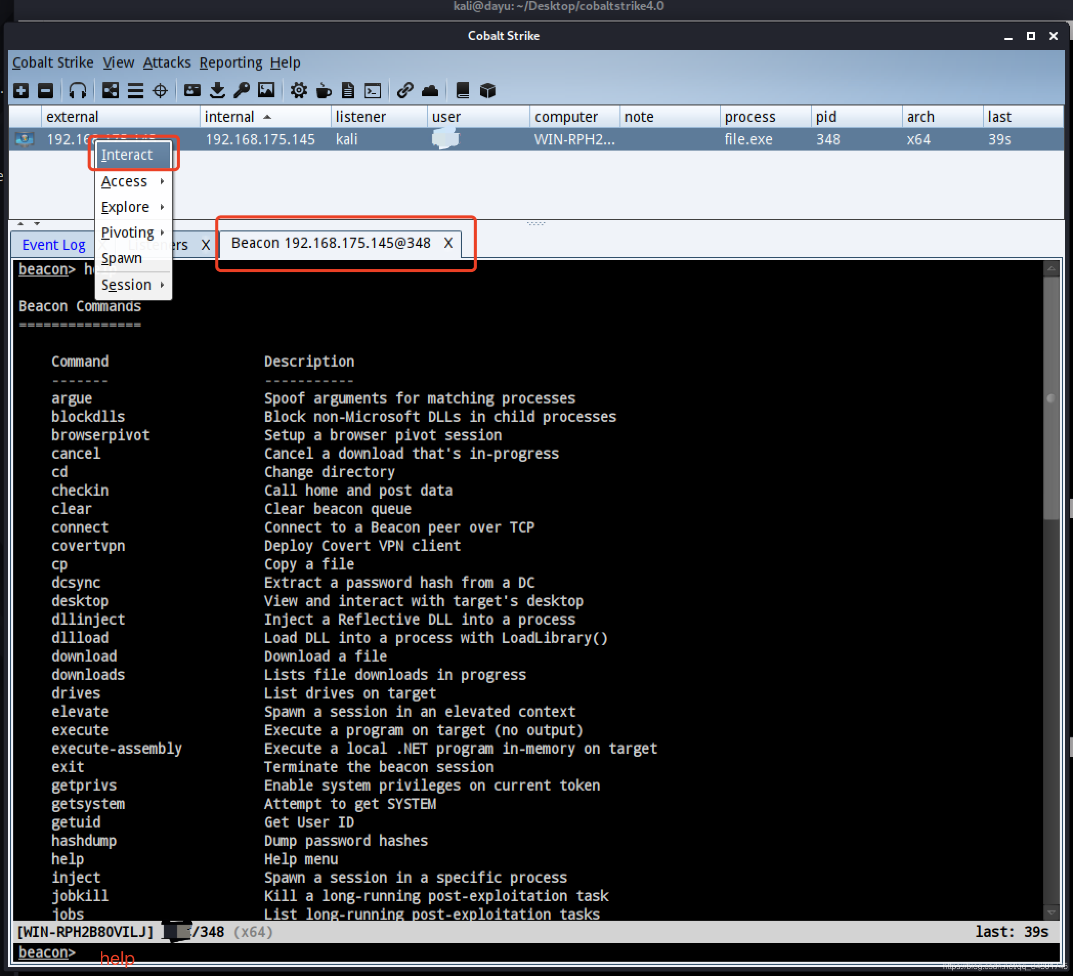
Task: Click the beacon console scrollbar thumb
Action: [1051, 398]
